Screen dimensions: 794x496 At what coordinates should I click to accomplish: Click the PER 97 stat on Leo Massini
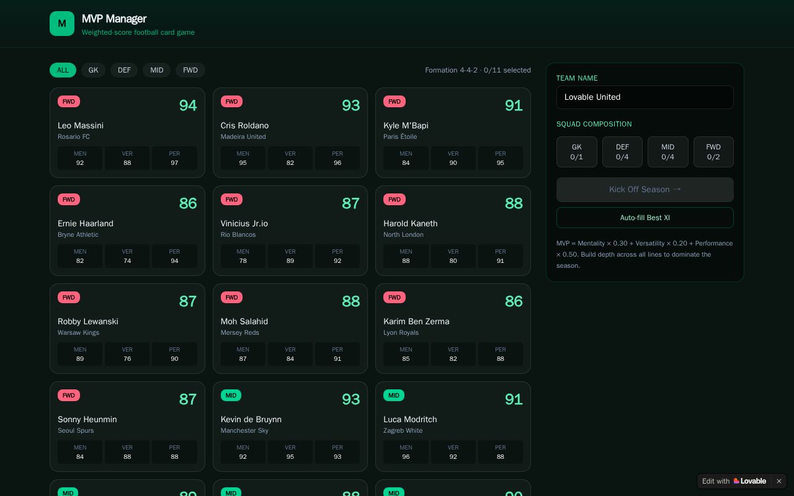click(174, 158)
